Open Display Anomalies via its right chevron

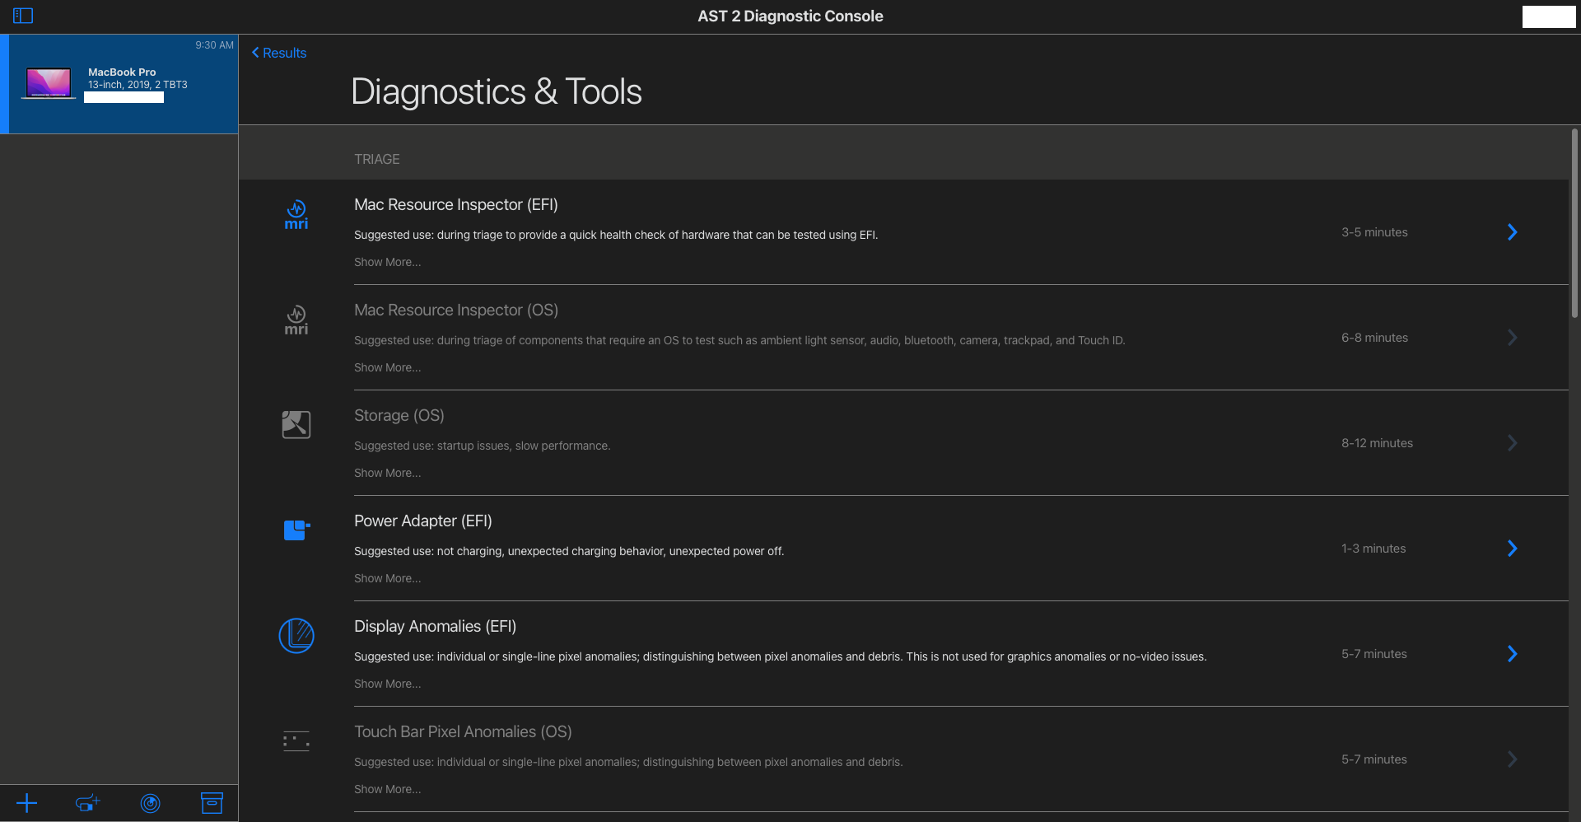(1513, 653)
